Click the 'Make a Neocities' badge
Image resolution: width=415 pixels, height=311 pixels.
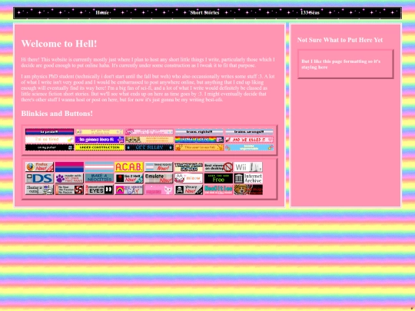[99, 178]
